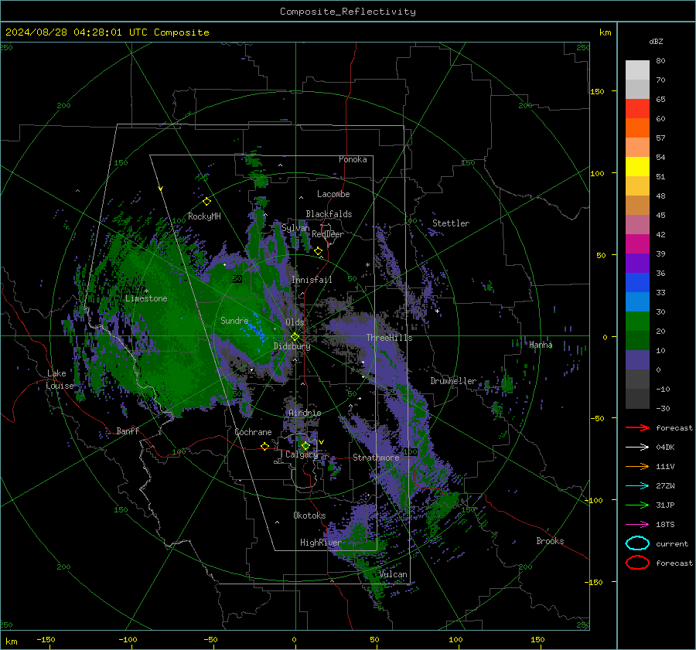This screenshot has height=650, width=696.
Task: Select the purple 36-39 dBZ swatch
Action: click(637, 264)
